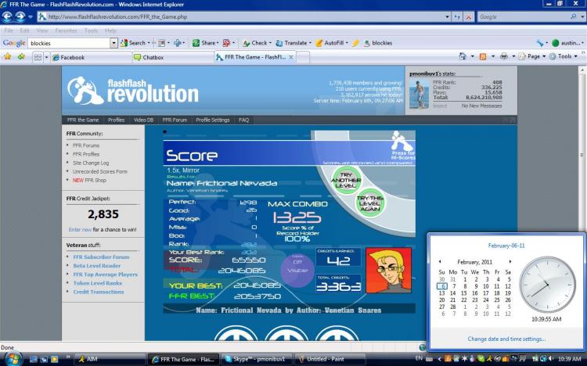587x366 pixels.
Task: Click pmonibuv1's profile photo
Action: pos(419,94)
